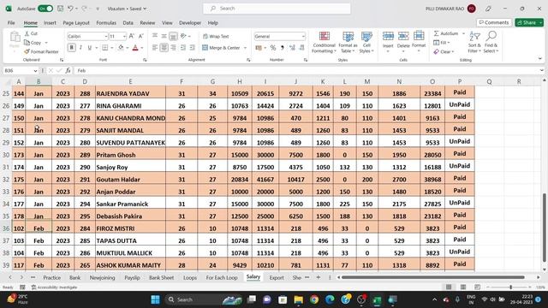Click the Insert Function fx icon
The image size is (548, 308).
pos(68,70)
